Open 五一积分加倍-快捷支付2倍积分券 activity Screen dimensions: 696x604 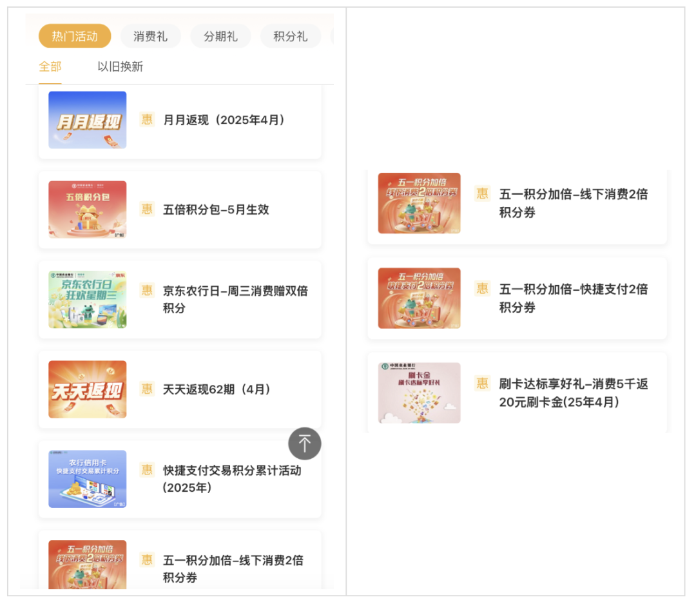tap(517, 298)
